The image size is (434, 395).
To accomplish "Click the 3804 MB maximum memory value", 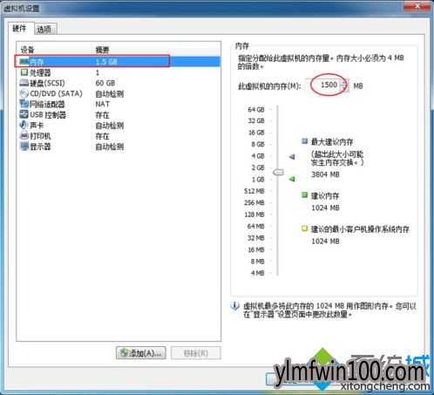I will coord(325,174).
